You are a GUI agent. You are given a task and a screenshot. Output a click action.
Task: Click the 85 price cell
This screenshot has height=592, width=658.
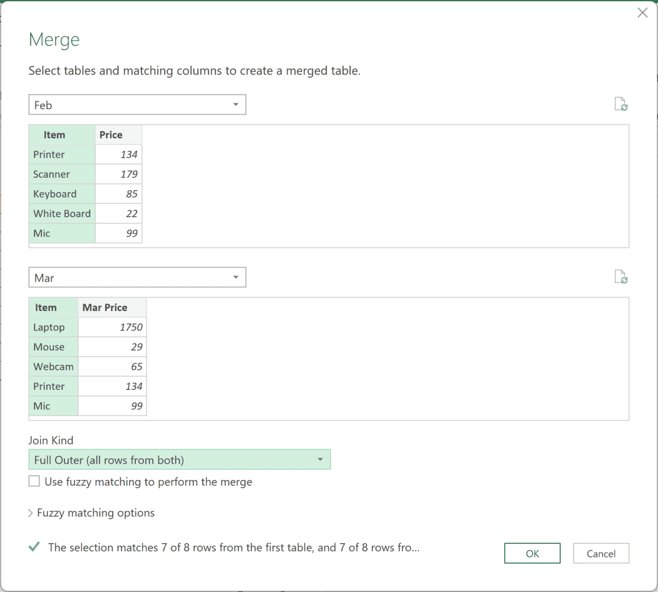point(119,194)
